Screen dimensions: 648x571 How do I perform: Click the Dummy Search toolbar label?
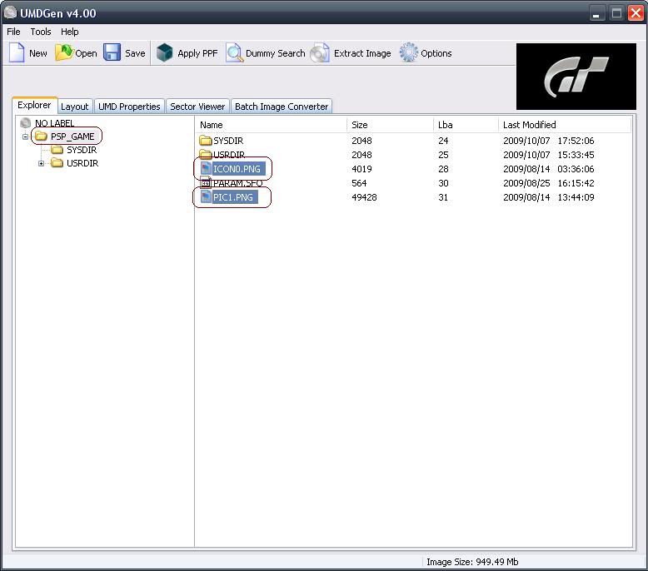[275, 53]
